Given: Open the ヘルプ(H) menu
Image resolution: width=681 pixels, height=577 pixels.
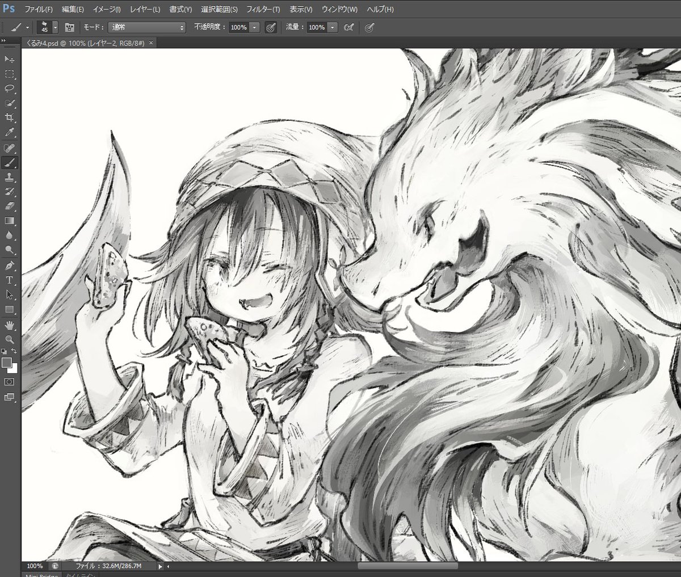Looking at the screenshot, I should [380, 10].
